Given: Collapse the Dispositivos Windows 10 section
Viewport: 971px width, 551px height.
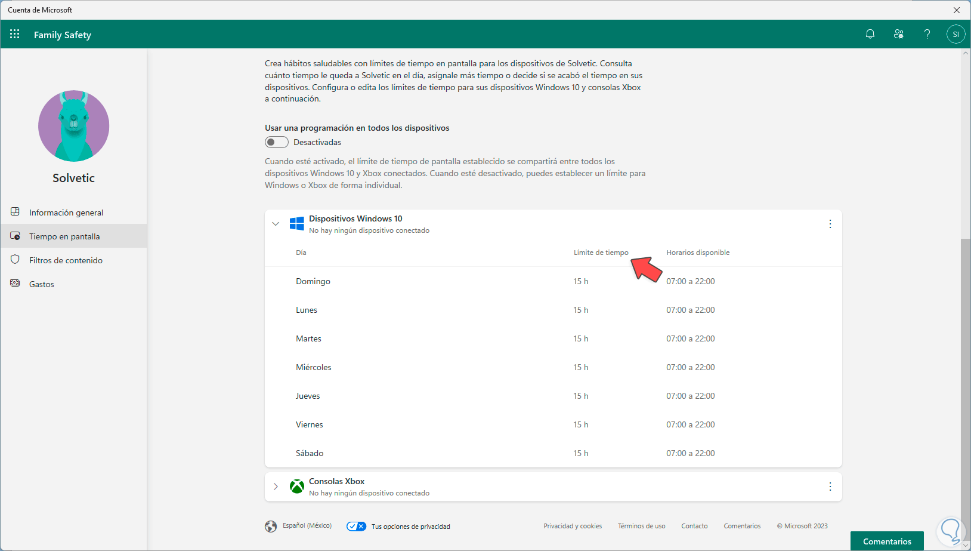Looking at the screenshot, I should point(276,224).
